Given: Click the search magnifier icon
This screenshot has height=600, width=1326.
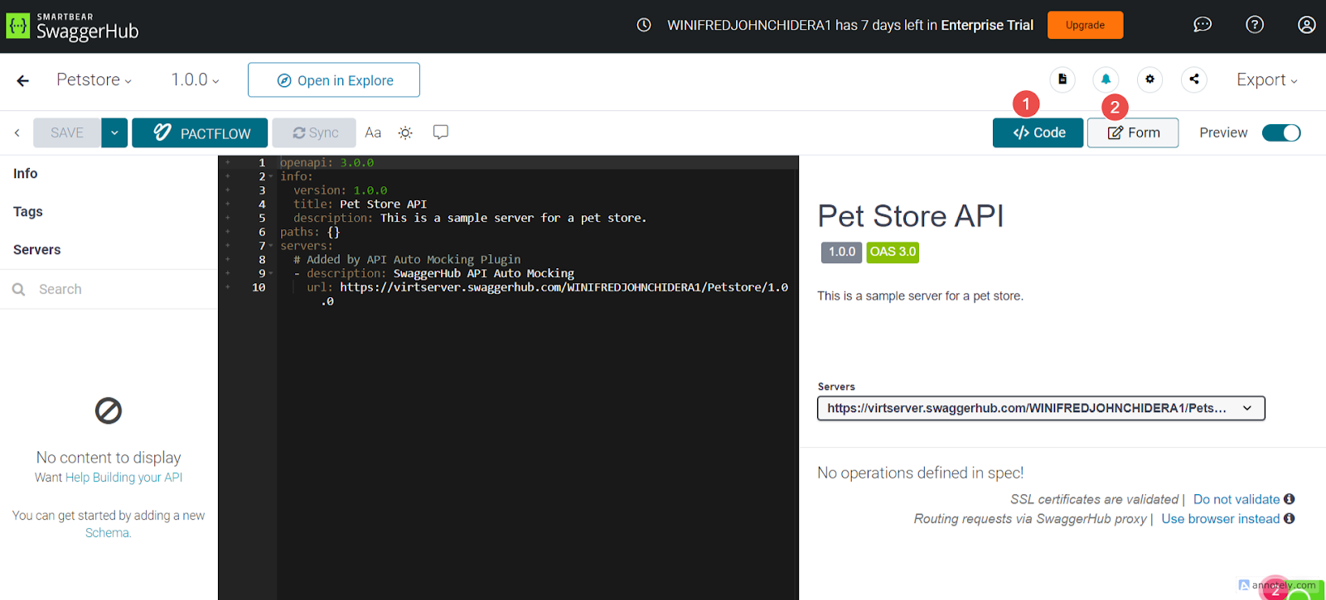Looking at the screenshot, I should coord(18,290).
